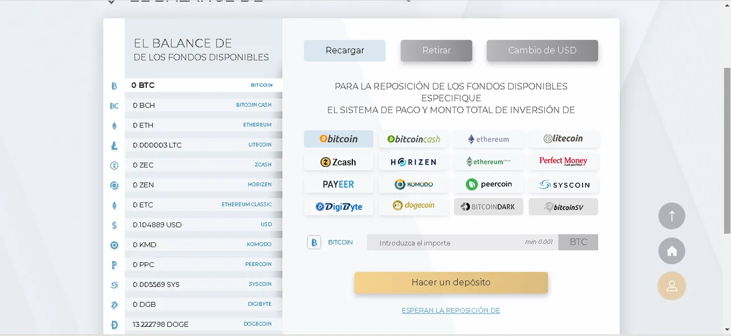The image size is (731, 336).
Task: Choose peercoin as payment system
Action: click(488, 184)
